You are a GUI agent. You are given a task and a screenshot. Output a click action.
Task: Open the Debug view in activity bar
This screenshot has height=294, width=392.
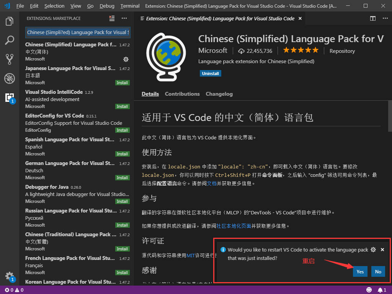(10, 78)
